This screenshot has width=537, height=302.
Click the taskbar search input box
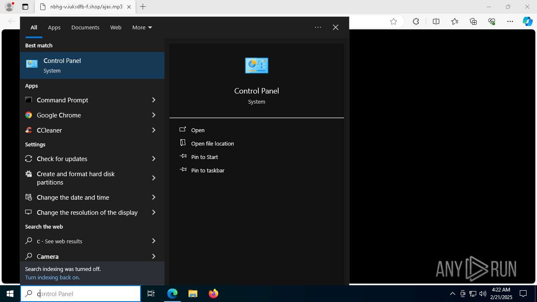point(81,294)
